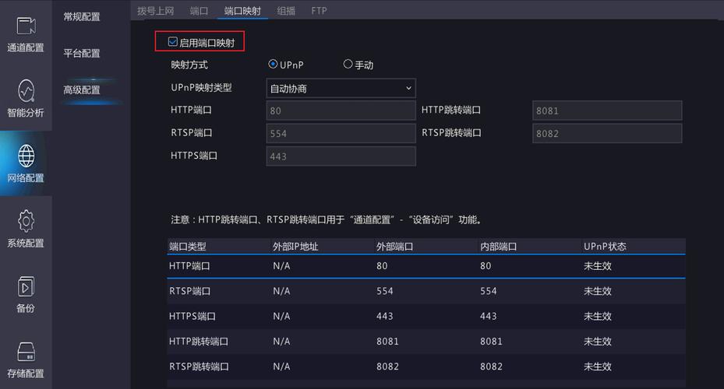Click the 映射方式 label
This screenshot has width=724, height=389.
point(189,65)
